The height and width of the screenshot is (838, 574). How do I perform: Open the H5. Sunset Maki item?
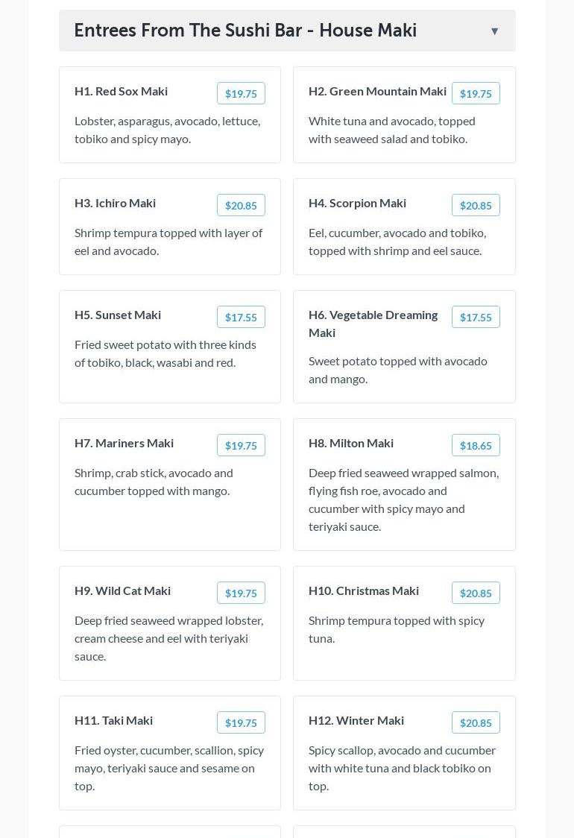(118, 315)
